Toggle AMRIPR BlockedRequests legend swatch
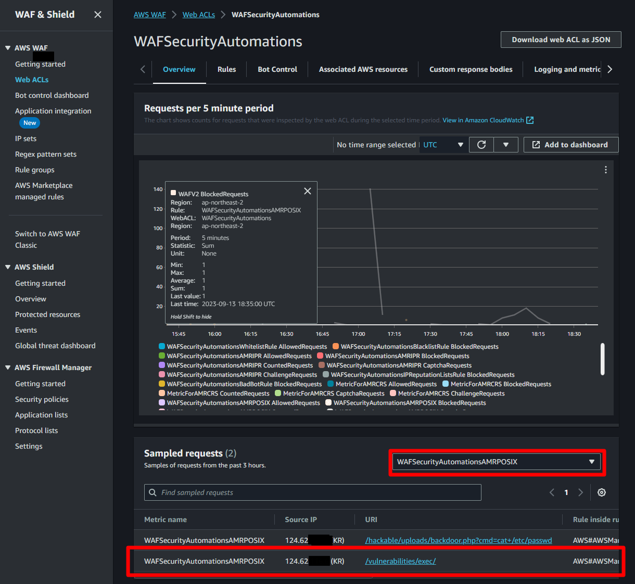Image resolution: width=635 pixels, height=584 pixels. click(320, 356)
